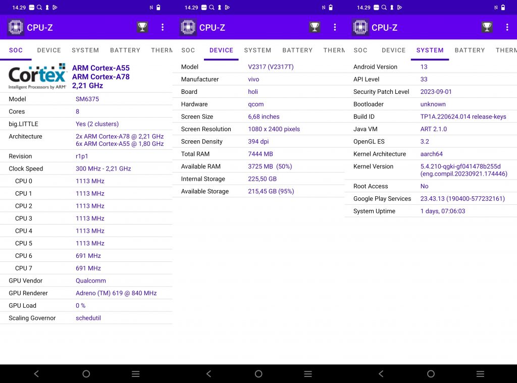Tap the NFC status icon in the right screen

[x=496, y=7]
